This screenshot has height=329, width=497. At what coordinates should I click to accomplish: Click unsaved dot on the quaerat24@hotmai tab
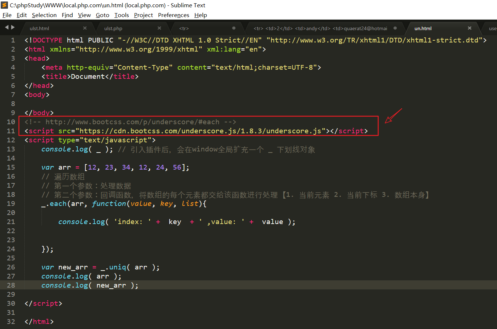395,28
